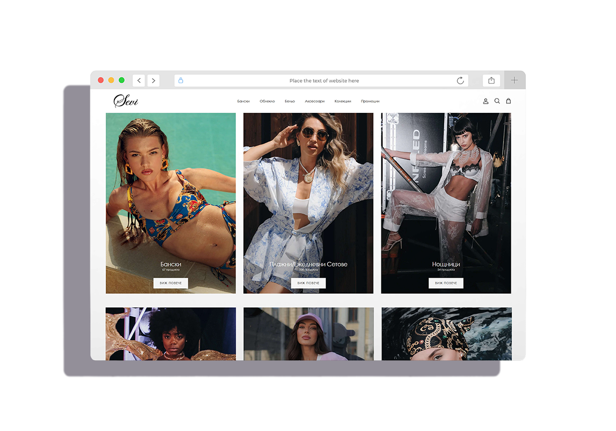Open a new tab with plus button

[514, 80]
